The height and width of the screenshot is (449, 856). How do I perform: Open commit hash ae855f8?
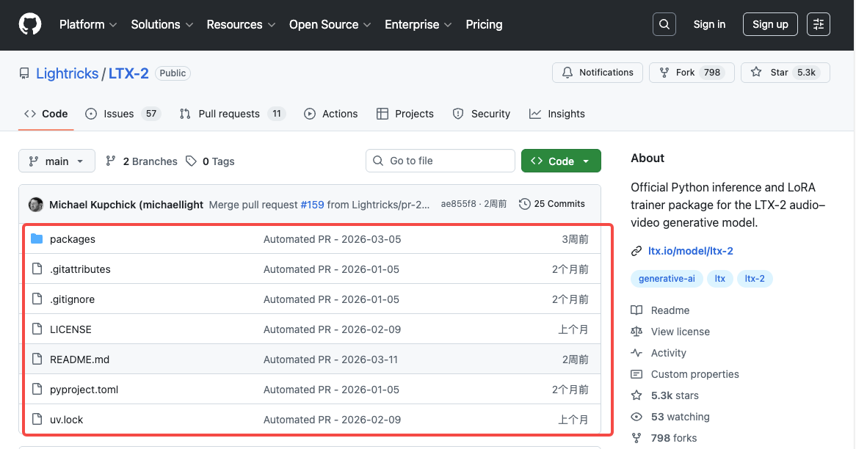click(459, 204)
